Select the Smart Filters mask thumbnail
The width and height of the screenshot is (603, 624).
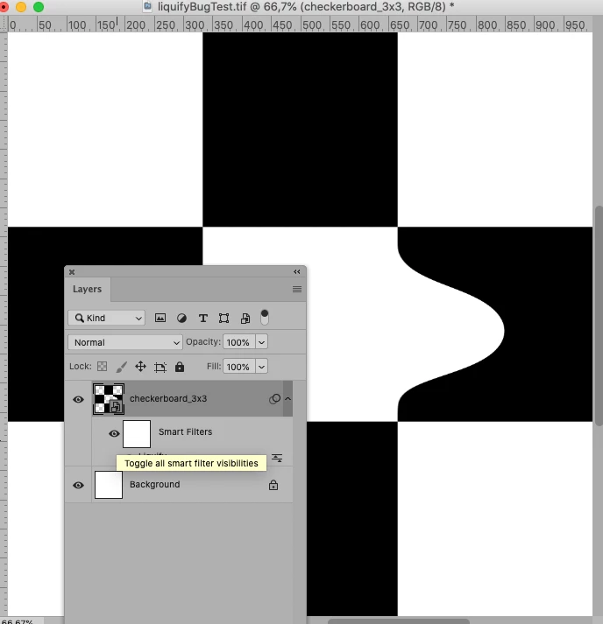tap(137, 434)
